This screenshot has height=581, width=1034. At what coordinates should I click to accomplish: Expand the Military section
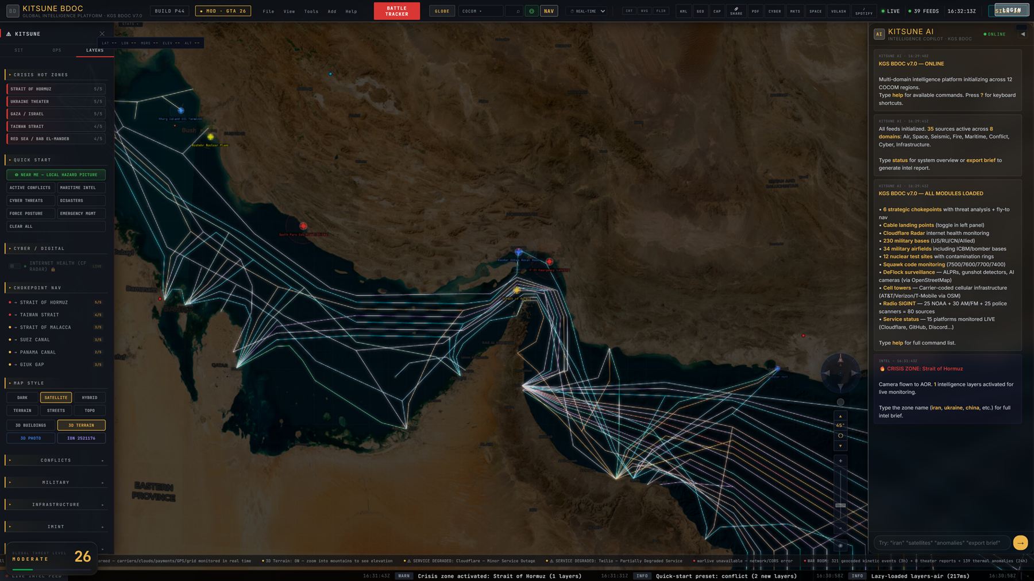[56, 482]
